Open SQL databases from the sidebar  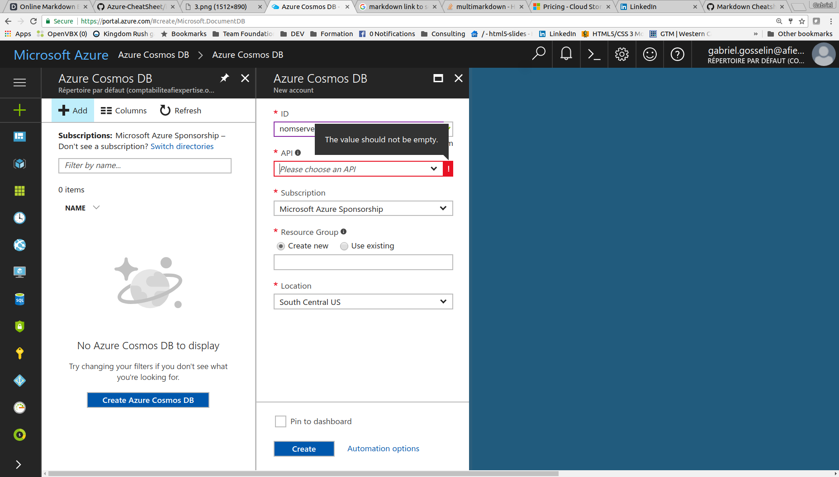(19, 299)
